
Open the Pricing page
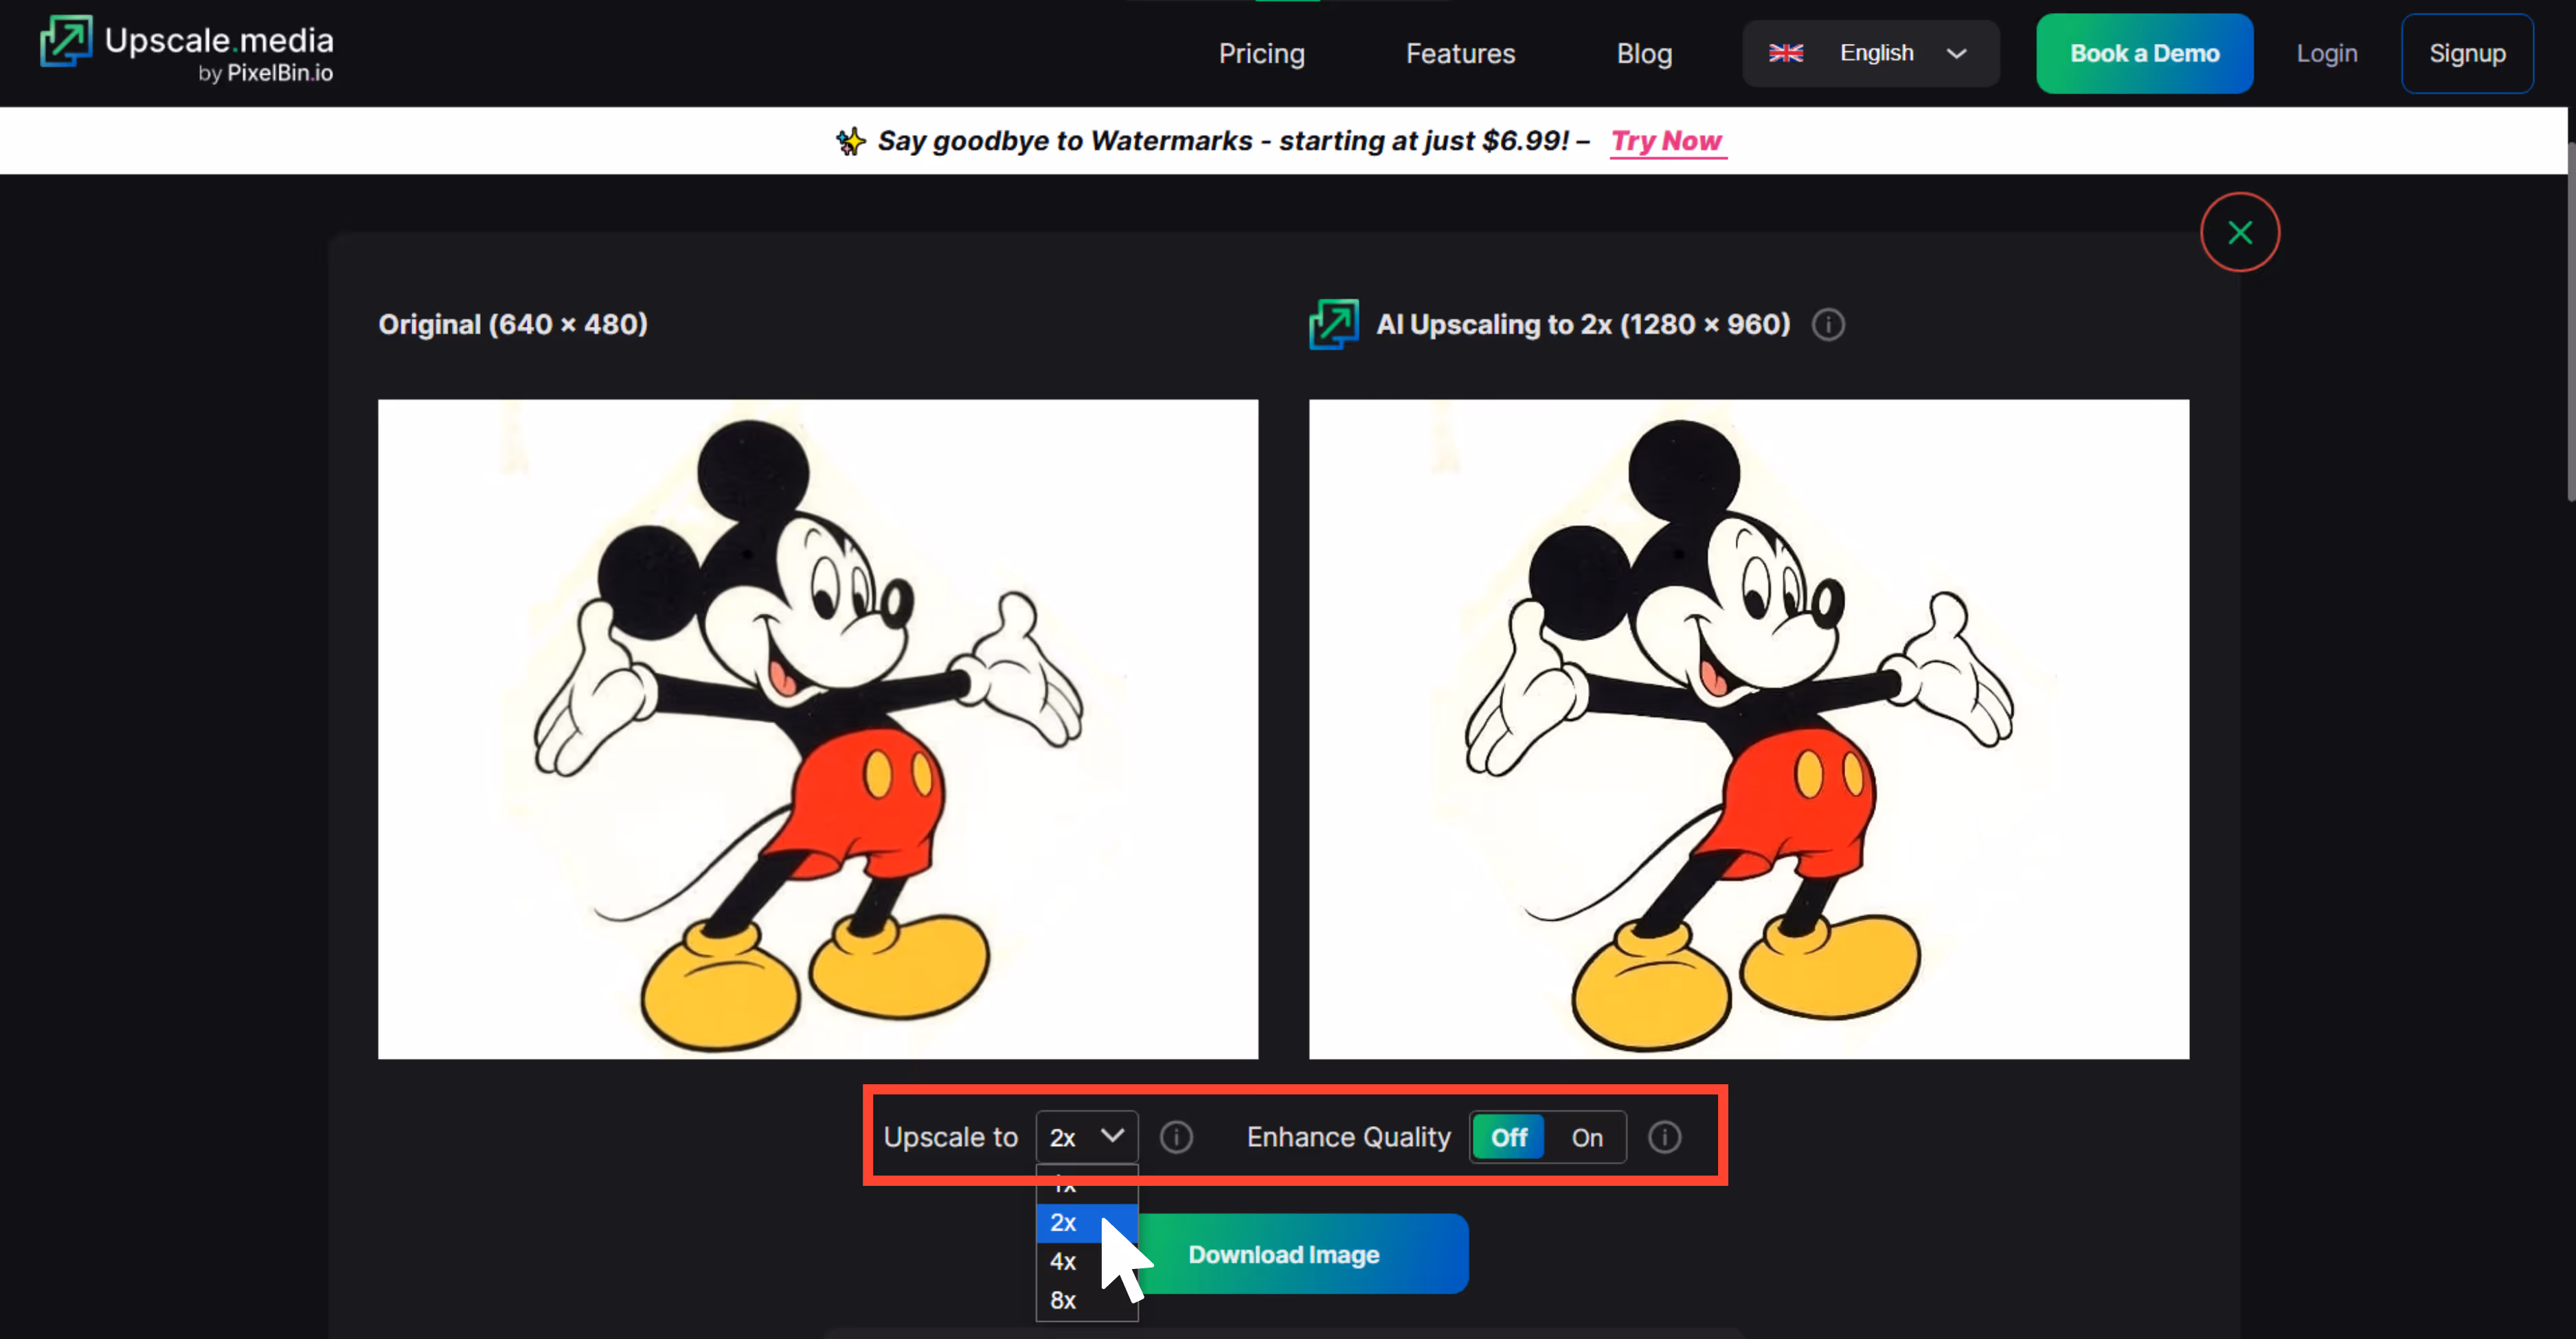point(1261,53)
